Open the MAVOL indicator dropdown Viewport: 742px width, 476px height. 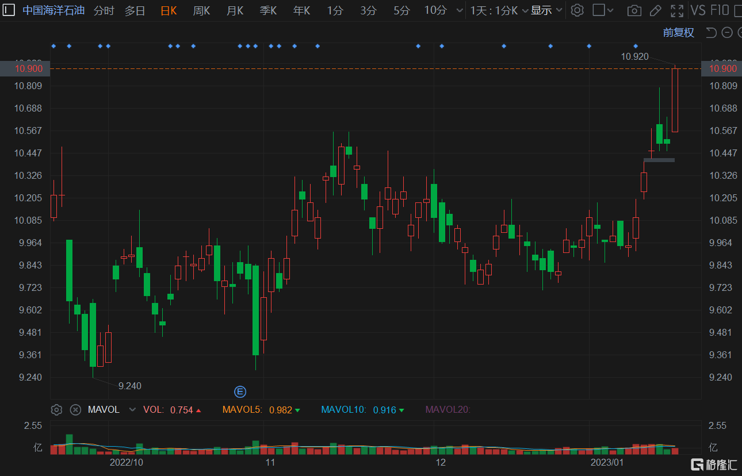[x=132, y=410]
